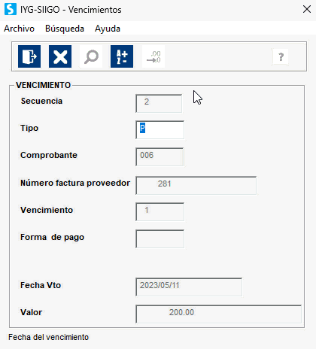The width and height of the screenshot is (316, 349).
Task: Open the Búsqueda menu
Action: [65, 29]
